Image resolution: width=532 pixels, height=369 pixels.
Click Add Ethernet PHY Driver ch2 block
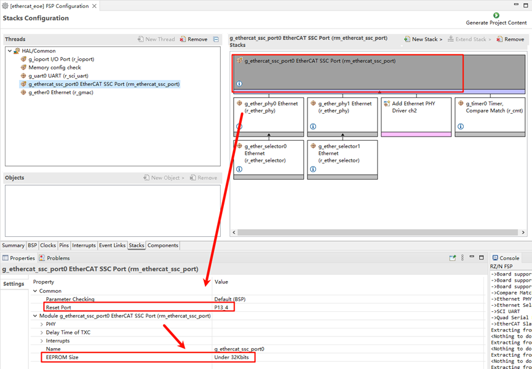pos(416,117)
